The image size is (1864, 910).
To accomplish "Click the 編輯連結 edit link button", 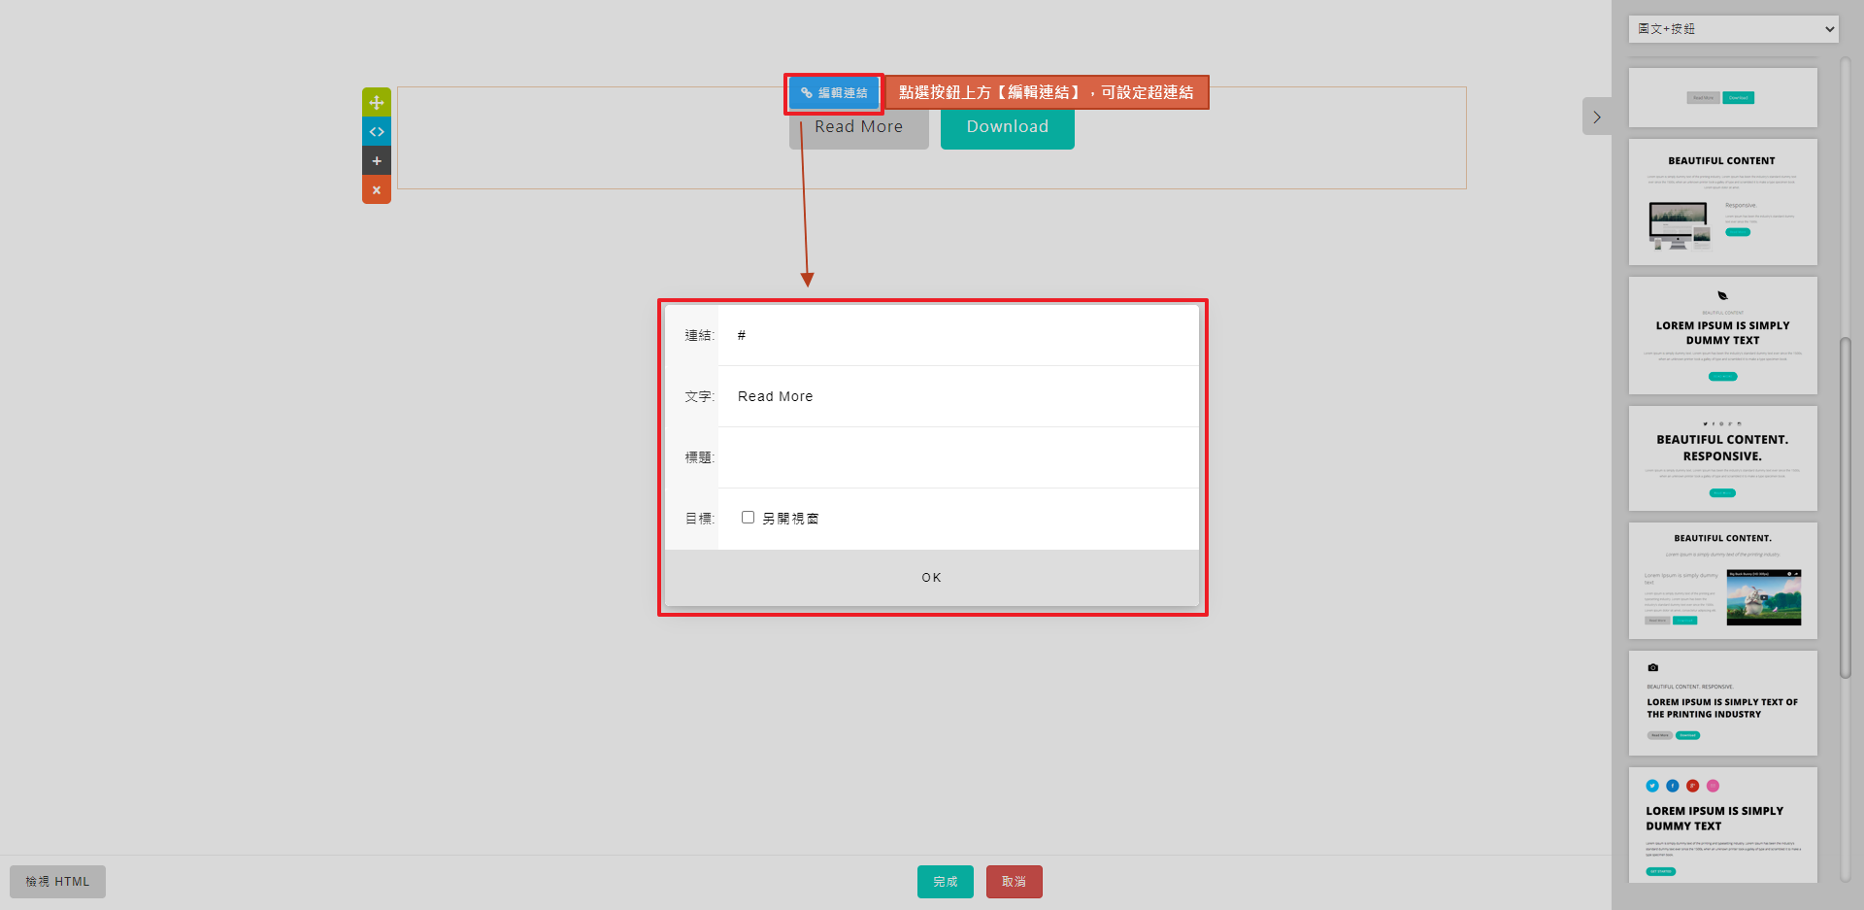I will [x=834, y=93].
